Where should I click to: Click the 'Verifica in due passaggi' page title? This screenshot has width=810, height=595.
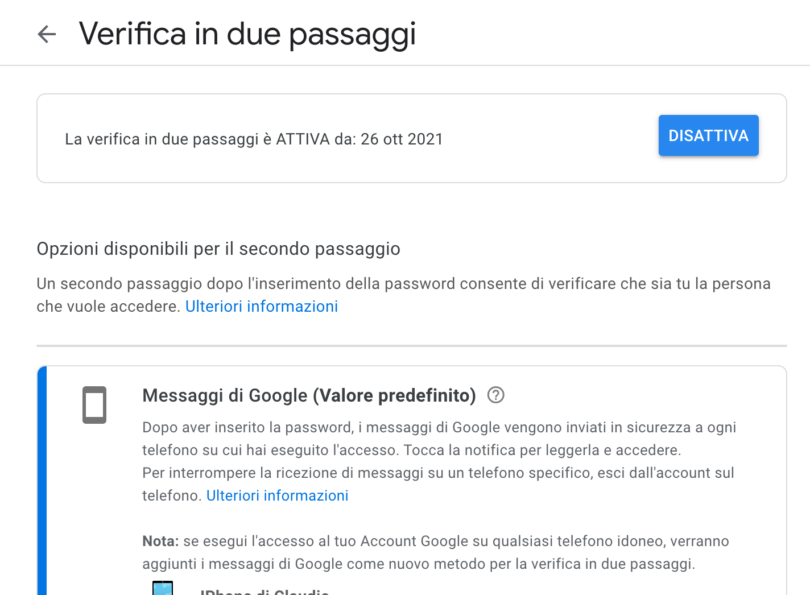(247, 34)
